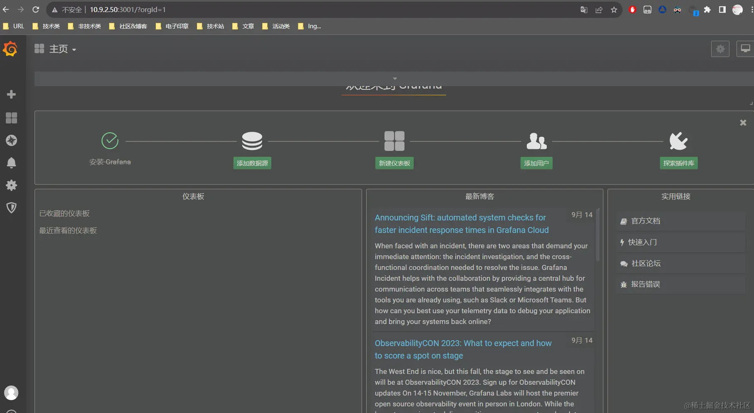Image resolution: width=754 pixels, height=413 pixels.
Task: Click the blue triangle extension icon
Action: [662, 10]
